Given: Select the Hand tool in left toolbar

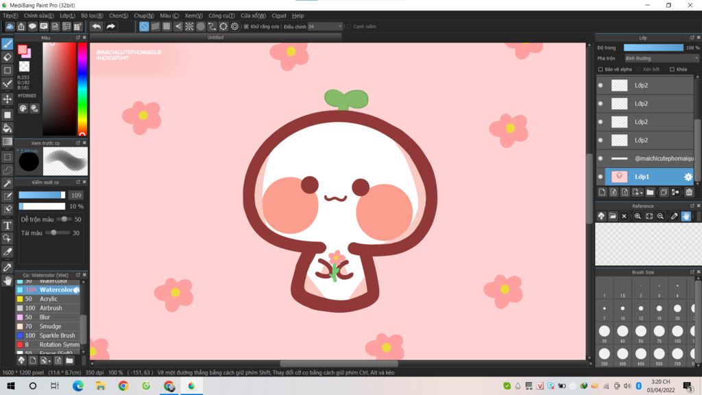Looking at the screenshot, I should pyautogui.click(x=7, y=280).
